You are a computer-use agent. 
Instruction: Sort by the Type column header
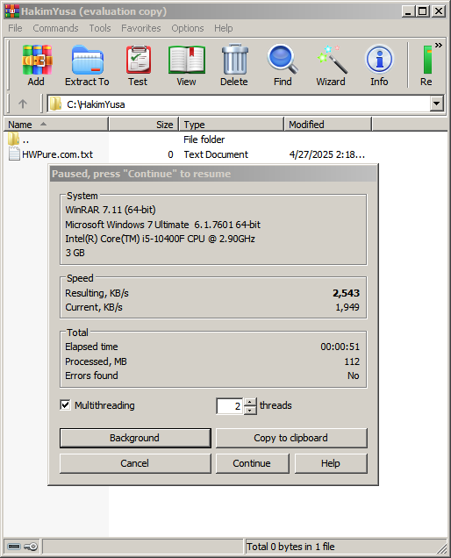[232, 125]
